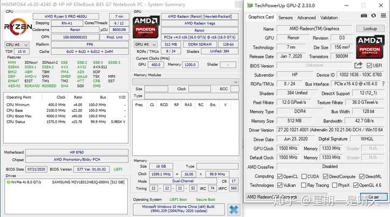The image size is (390, 217).
Task: Click the Memory Size 512 MB field in GPU-Z
Action: tap(295, 121)
